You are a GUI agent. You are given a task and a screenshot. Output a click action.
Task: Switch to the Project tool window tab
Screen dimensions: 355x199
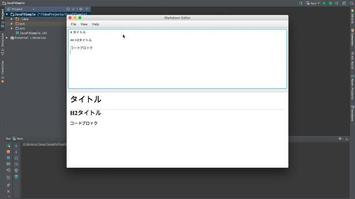pyautogui.click(x=2, y=18)
